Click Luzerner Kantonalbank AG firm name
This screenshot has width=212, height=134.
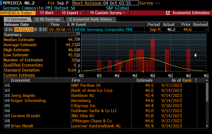tap(96, 126)
